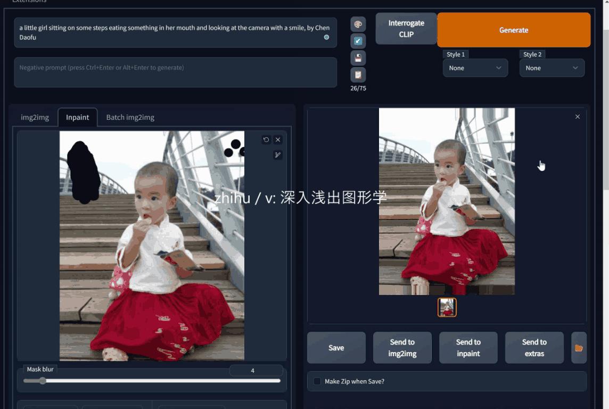Switch to the img2img tab

click(35, 118)
